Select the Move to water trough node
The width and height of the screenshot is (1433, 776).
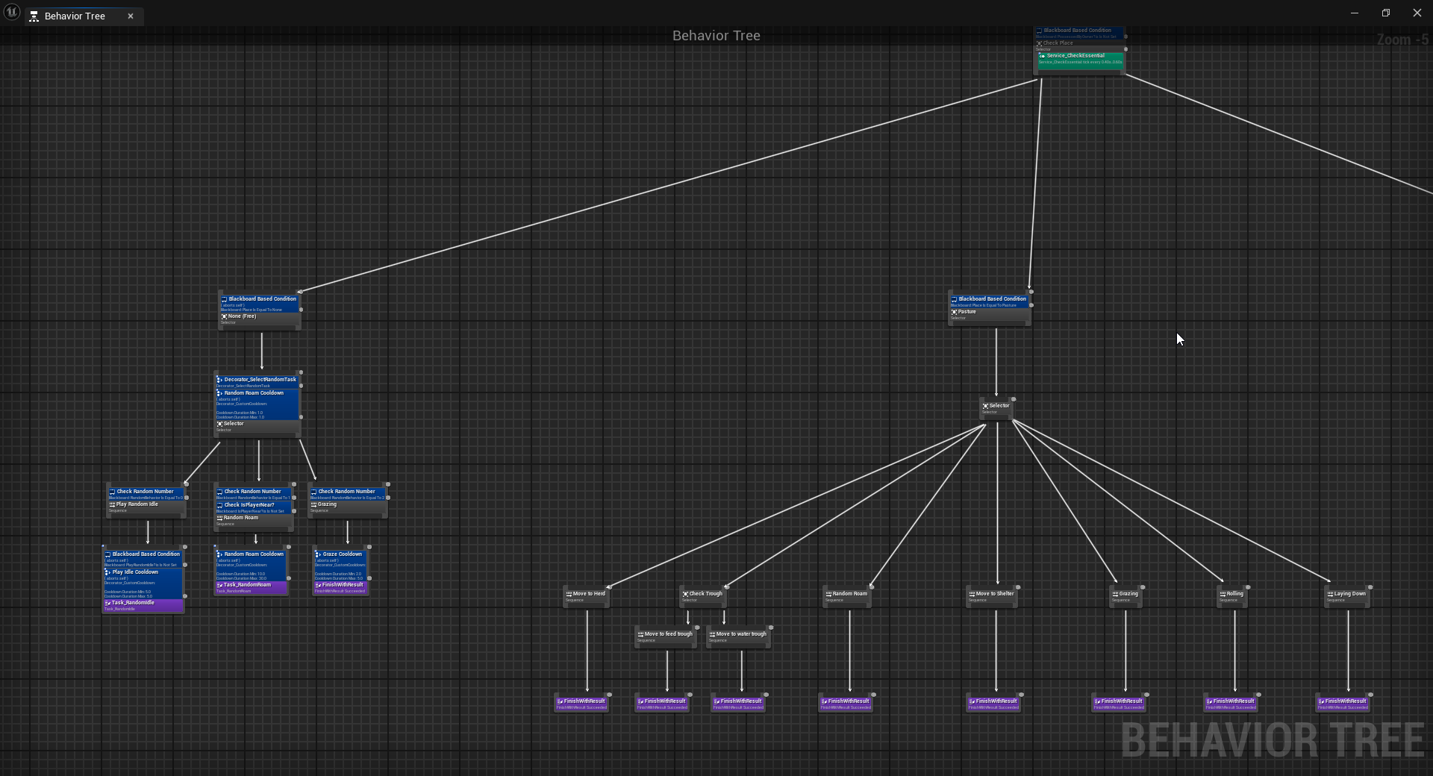click(x=738, y=636)
